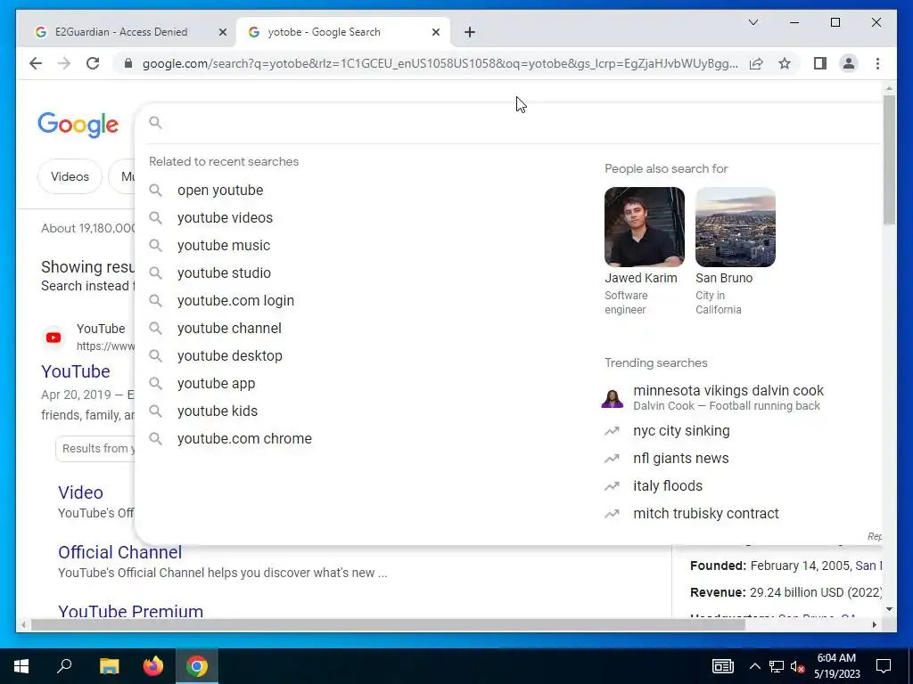The width and height of the screenshot is (913, 684).
Task: Click the vertical page scrollbar thumb
Action: pyautogui.click(x=889, y=159)
